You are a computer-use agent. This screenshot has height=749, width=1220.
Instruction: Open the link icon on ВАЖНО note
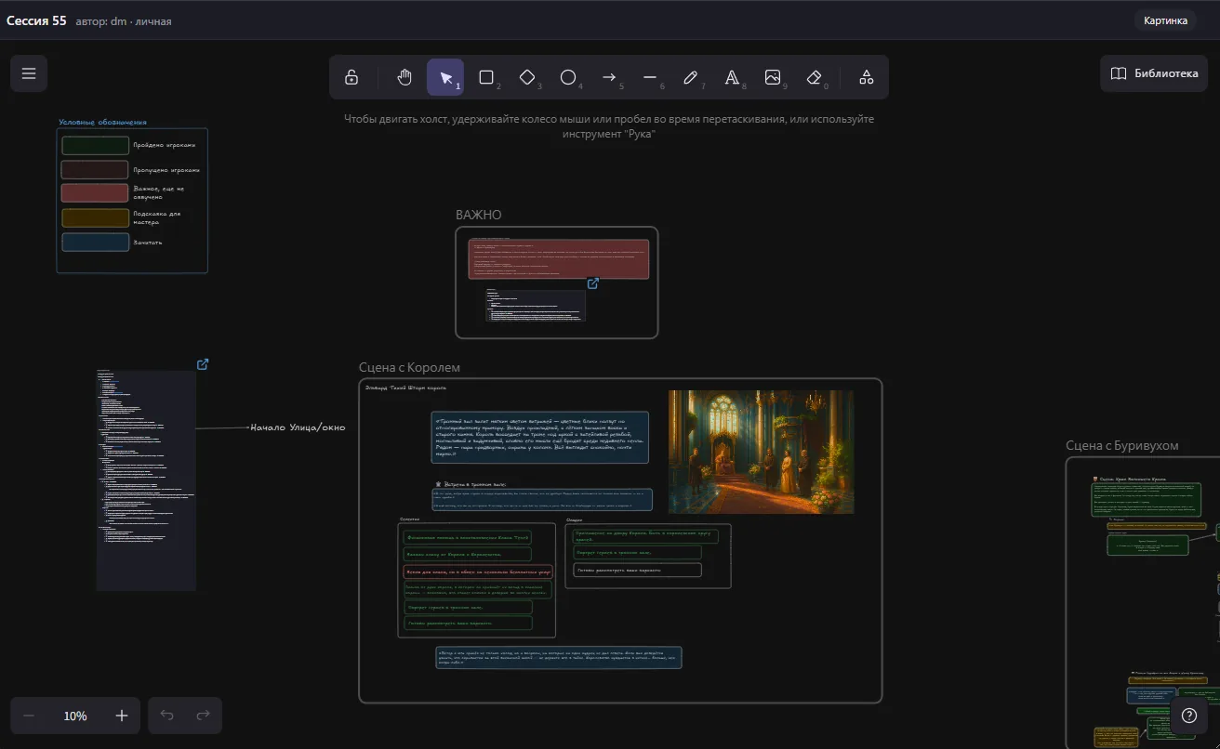(592, 283)
